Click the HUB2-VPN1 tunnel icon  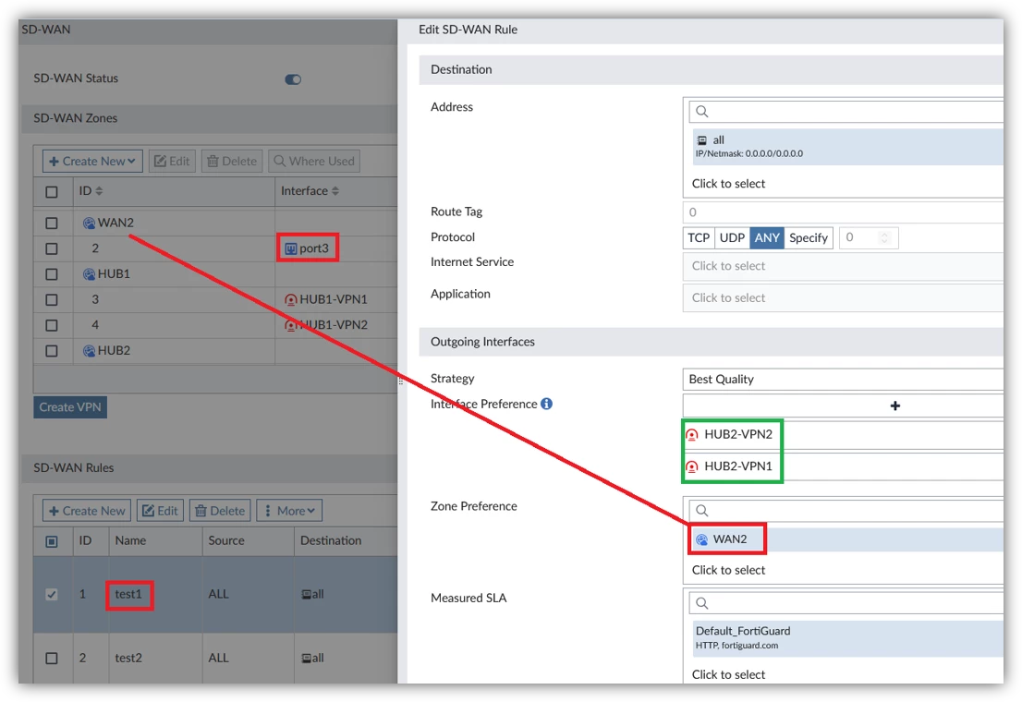coord(692,466)
